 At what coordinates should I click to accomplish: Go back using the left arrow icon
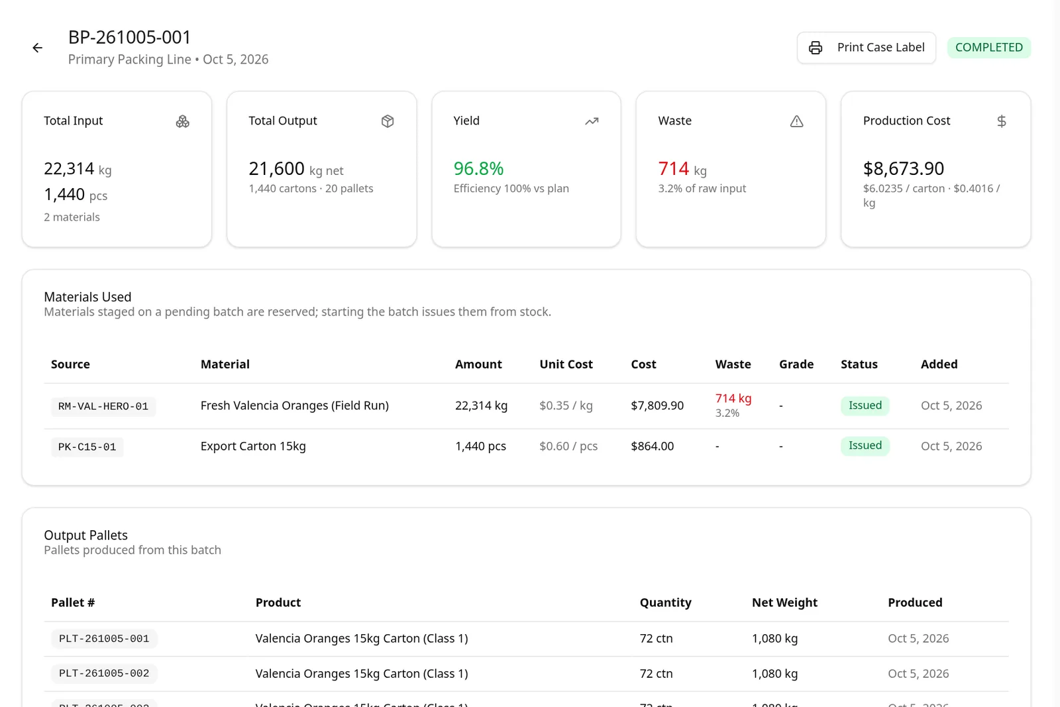click(38, 48)
